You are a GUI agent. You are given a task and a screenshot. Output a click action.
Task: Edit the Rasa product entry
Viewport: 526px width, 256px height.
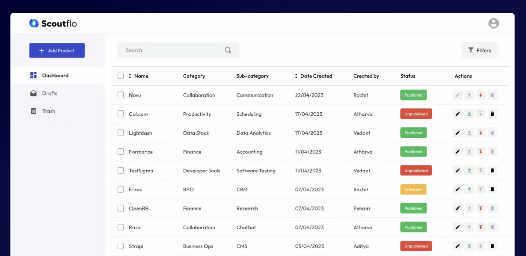(x=458, y=227)
